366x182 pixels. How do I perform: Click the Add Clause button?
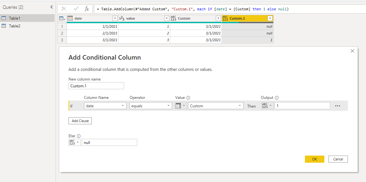point(80,121)
